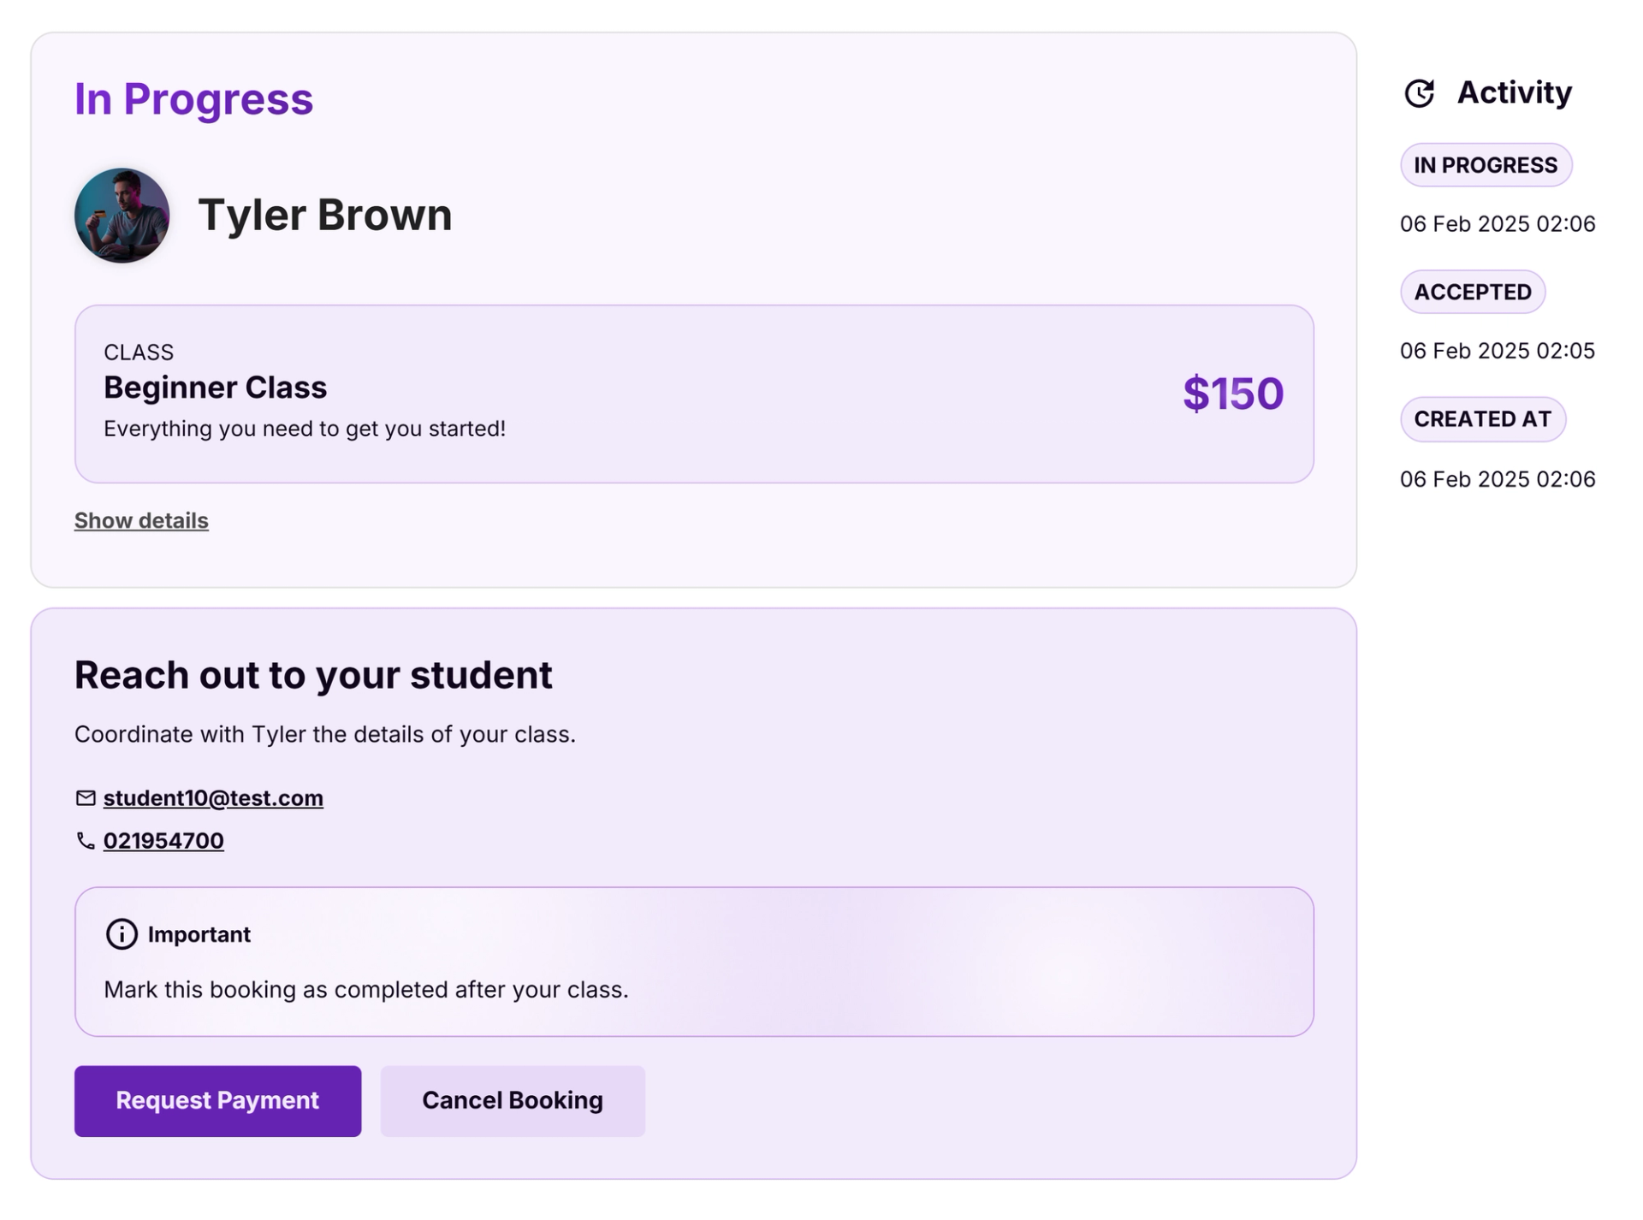
Task: Select the IN PROGRESS activity badge
Action: (x=1486, y=165)
